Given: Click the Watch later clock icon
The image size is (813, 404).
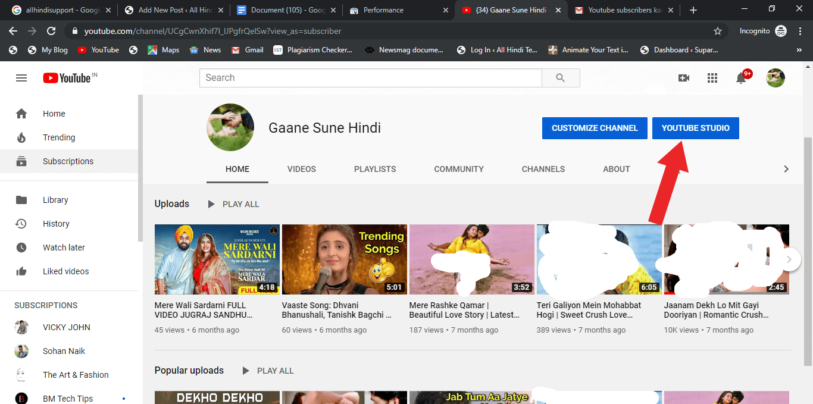Looking at the screenshot, I should point(21,248).
